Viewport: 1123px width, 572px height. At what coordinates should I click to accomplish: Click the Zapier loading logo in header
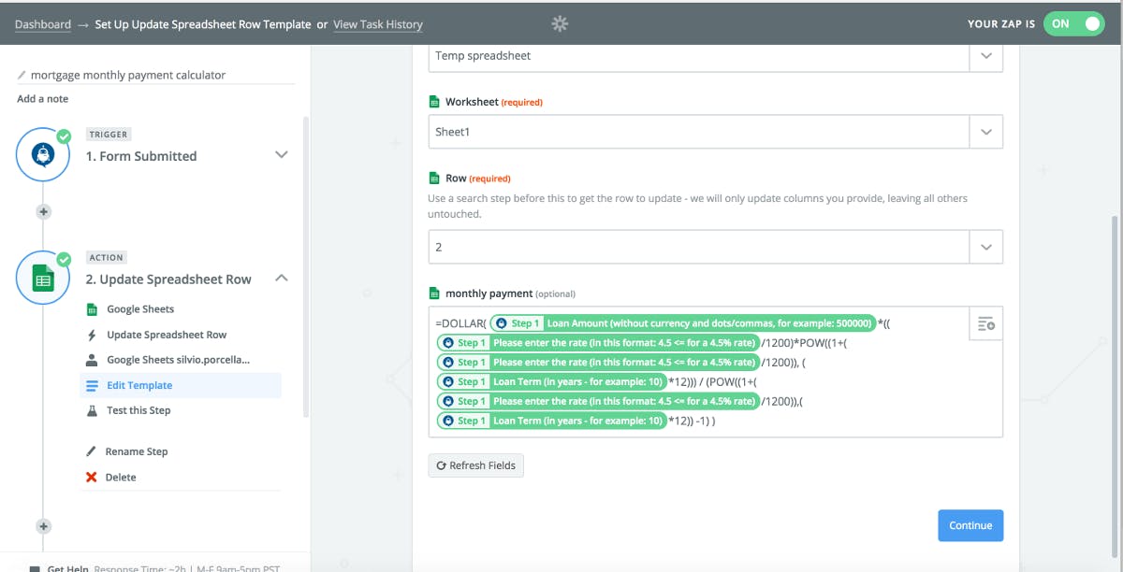coord(560,24)
